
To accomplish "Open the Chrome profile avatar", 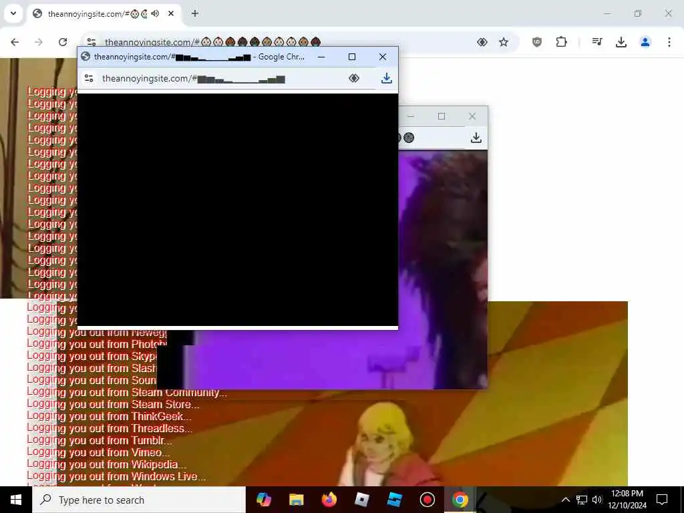I will [645, 42].
